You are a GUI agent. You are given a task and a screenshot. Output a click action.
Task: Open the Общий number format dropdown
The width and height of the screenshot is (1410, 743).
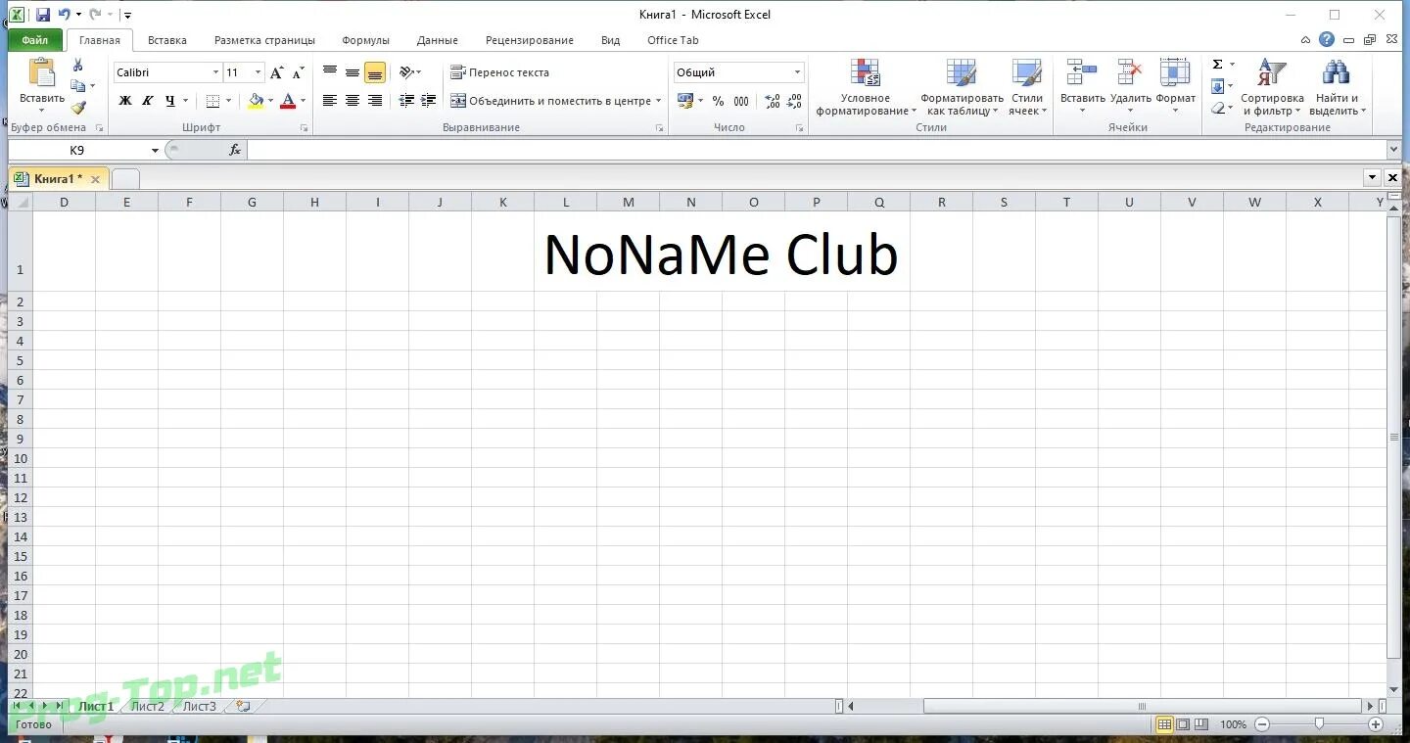point(797,72)
